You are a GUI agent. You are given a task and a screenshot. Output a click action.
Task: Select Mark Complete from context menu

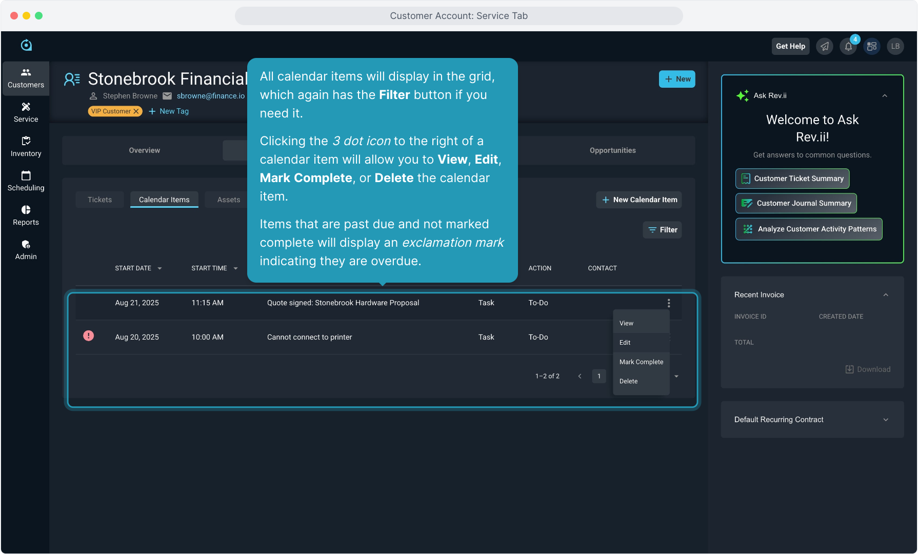click(641, 362)
